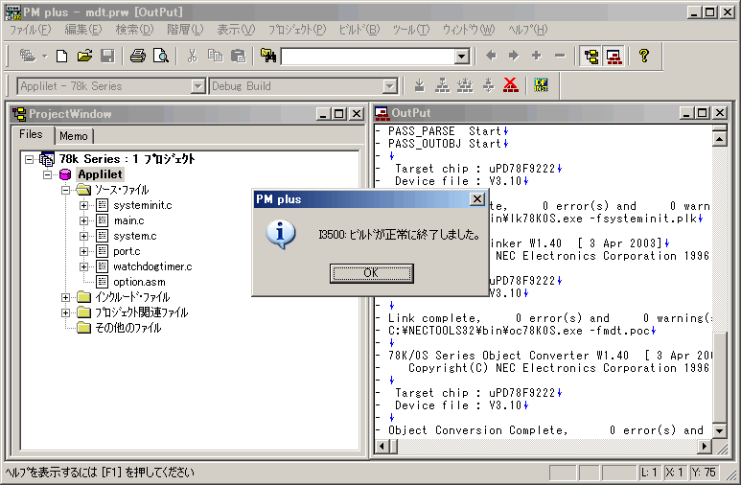Click the OutPut horizontal scroll-left arrow

click(382, 446)
